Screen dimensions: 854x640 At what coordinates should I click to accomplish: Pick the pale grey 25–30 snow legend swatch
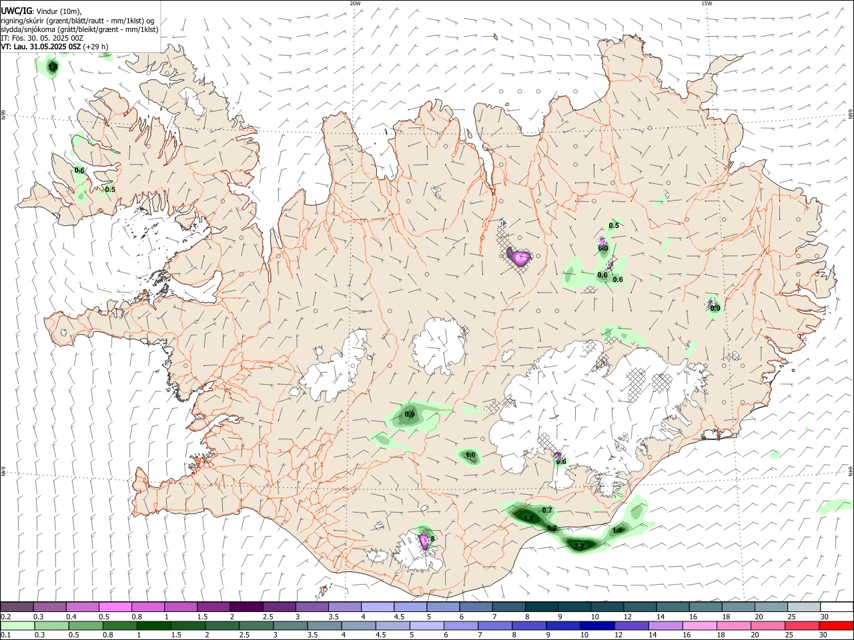[x=805, y=607]
